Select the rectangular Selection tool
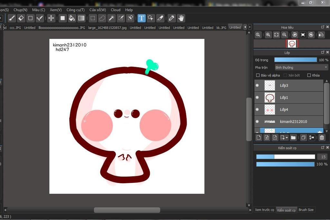 click(x=92, y=18)
